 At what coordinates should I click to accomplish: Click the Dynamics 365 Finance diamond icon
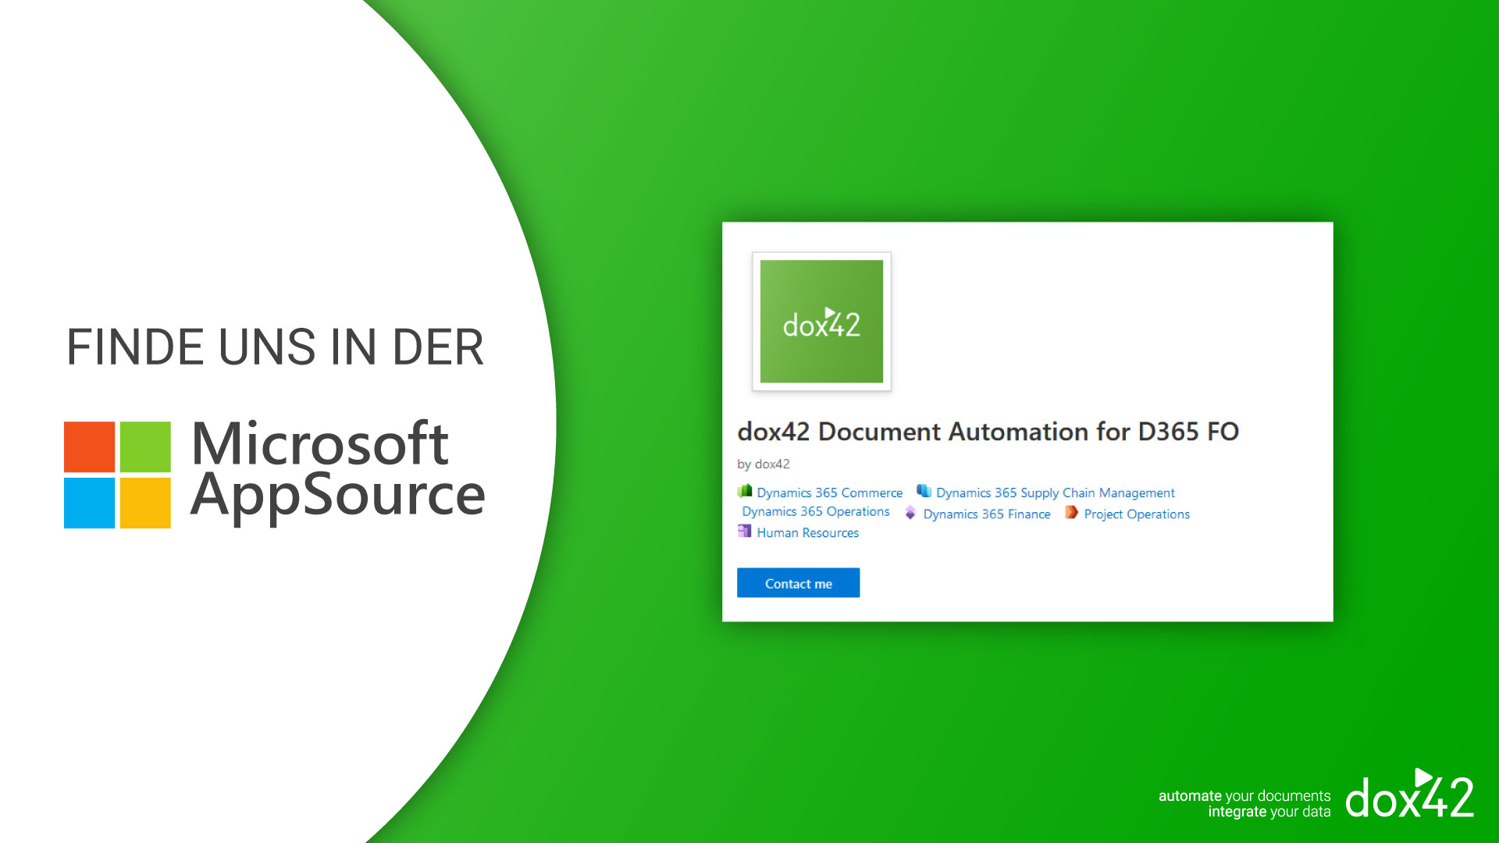(910, 512)
